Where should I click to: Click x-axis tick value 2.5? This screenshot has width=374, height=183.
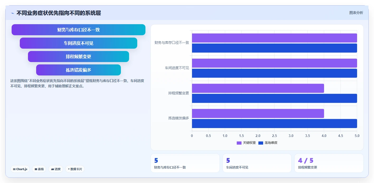[x=274, y=136]
